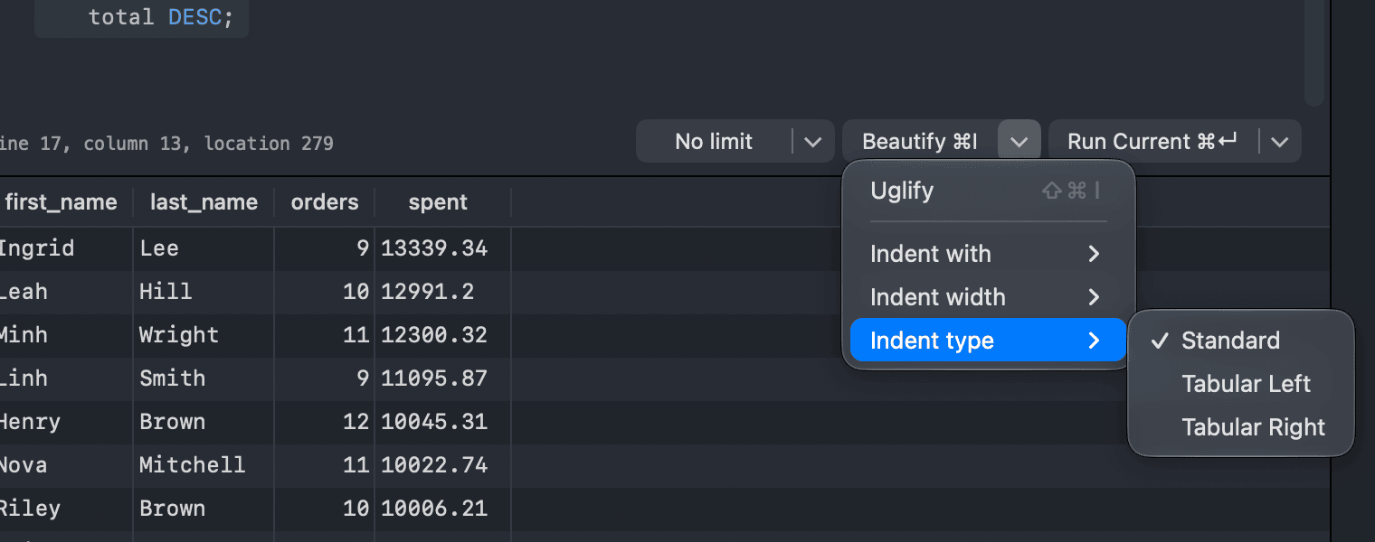Select the cell containing 12300.32

pyautogui.click(x=442, y=335)
